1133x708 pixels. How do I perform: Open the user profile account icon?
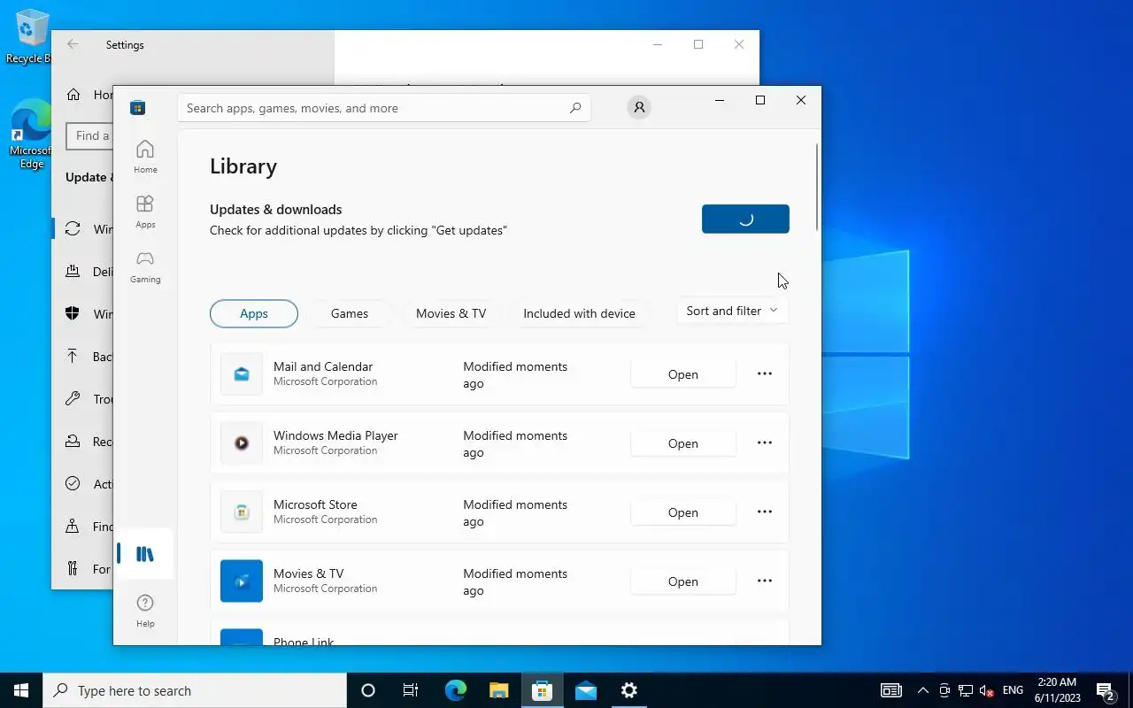pyautogui.click(x=638, y=107)
